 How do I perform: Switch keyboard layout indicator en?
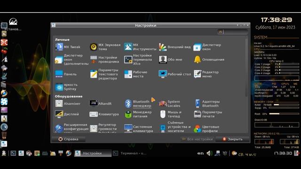(200, 154)
